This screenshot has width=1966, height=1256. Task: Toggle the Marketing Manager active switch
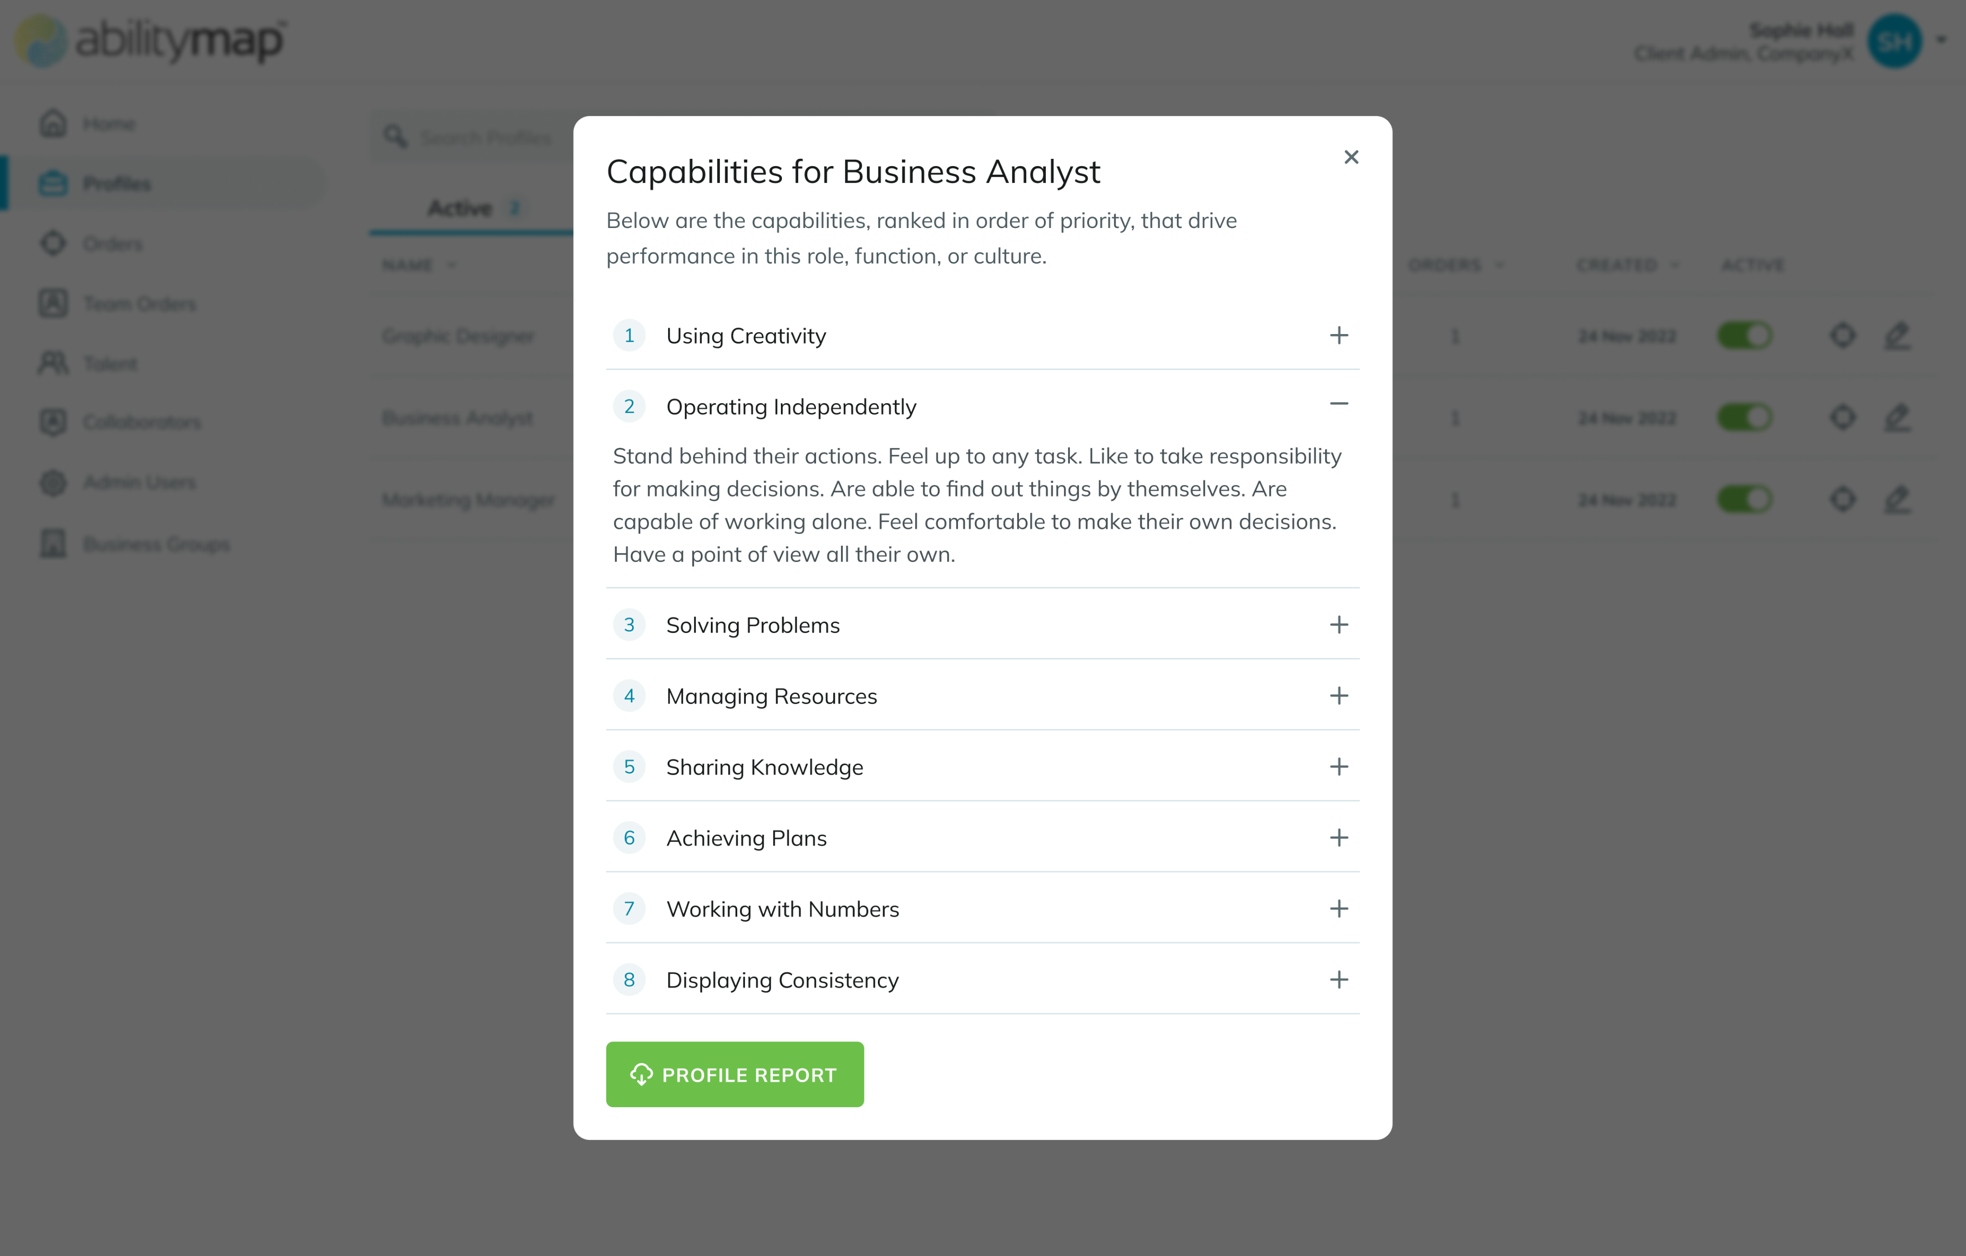tap(1744, 500)
